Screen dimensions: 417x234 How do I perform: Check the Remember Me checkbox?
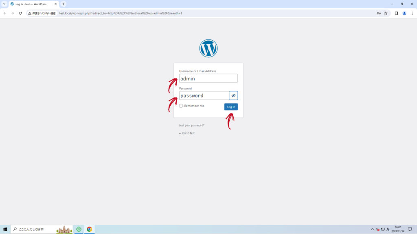[x=181, y=106]
